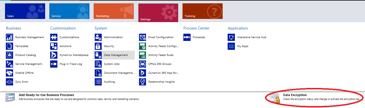Click the Email Configuration icon
This screenshot has width=365, height=108.
(x=143, y=37)
